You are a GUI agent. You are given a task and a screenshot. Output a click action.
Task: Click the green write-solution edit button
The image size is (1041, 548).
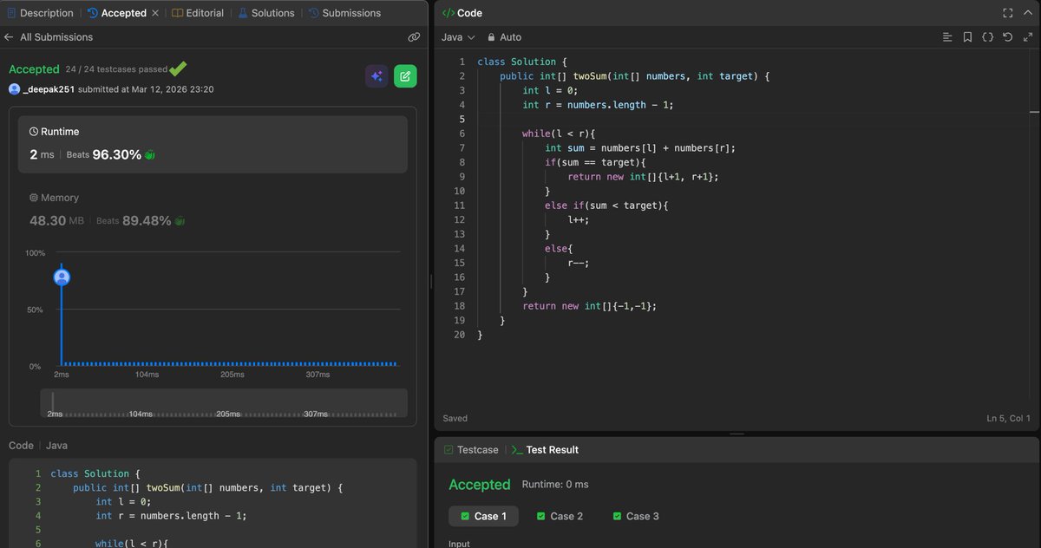tap(405, 76)
